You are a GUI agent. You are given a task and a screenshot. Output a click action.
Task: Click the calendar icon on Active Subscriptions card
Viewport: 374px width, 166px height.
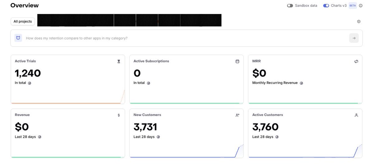coord(237,62)
